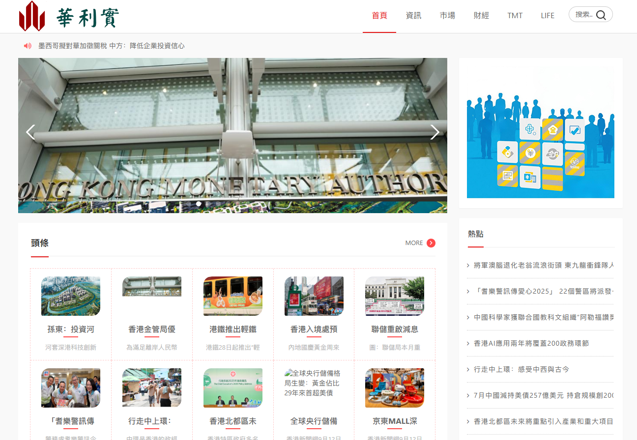Open the 財經 menu item
The image size is (637, 440).
pyautogui.click(x=481, y=16)
